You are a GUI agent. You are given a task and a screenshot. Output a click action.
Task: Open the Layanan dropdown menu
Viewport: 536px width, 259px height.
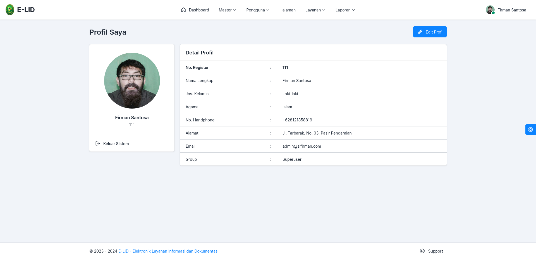click(315, 10)
